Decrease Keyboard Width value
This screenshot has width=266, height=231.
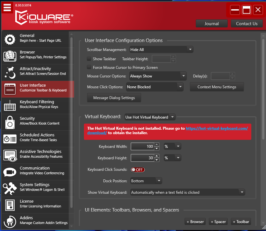pos(157,148)
